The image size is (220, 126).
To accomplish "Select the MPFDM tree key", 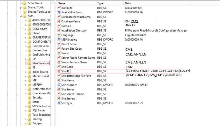I will click(x=37, y=85).
